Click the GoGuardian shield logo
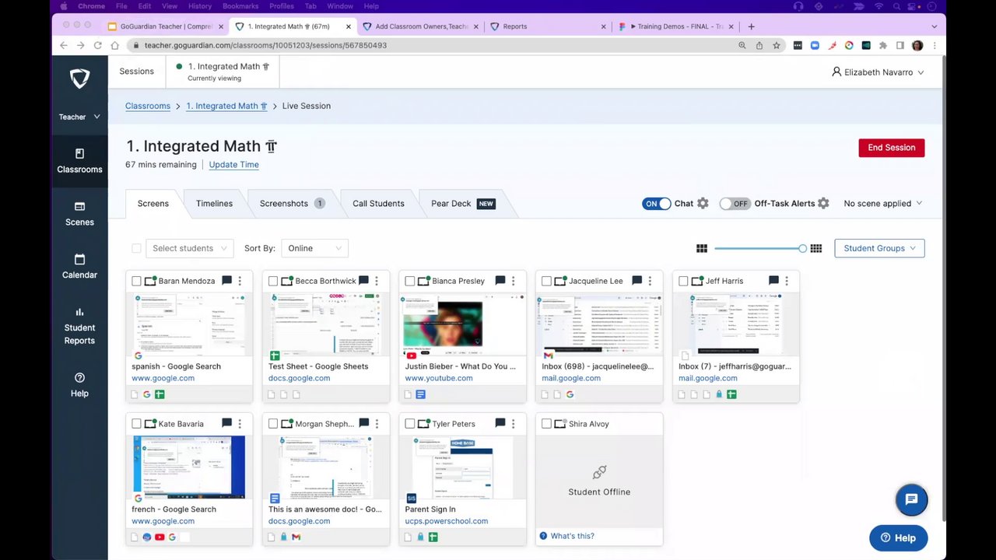Screen dimensions: 996x560 (79, 78)
